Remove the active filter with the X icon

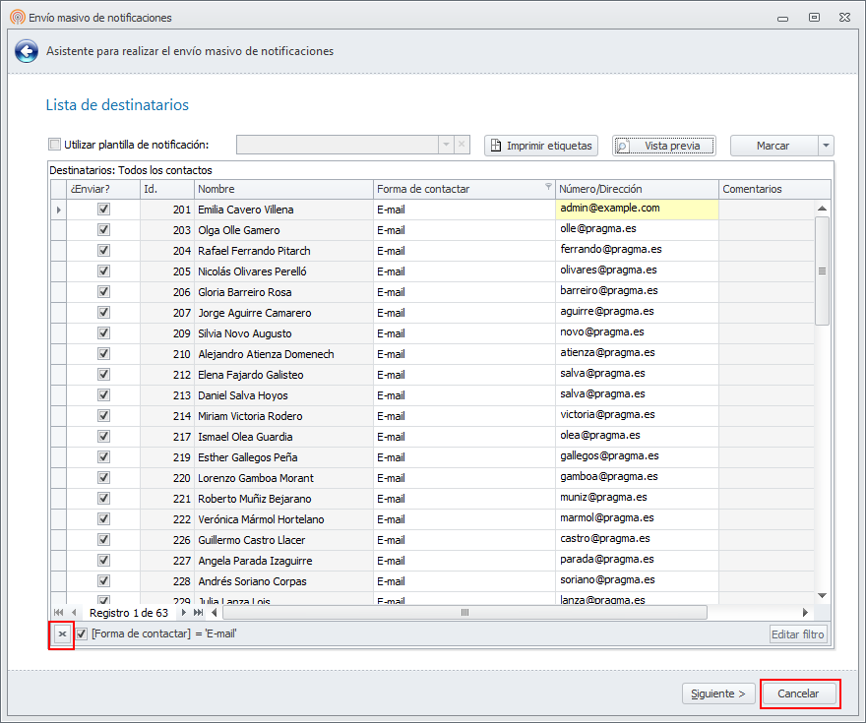pos(62,634)
